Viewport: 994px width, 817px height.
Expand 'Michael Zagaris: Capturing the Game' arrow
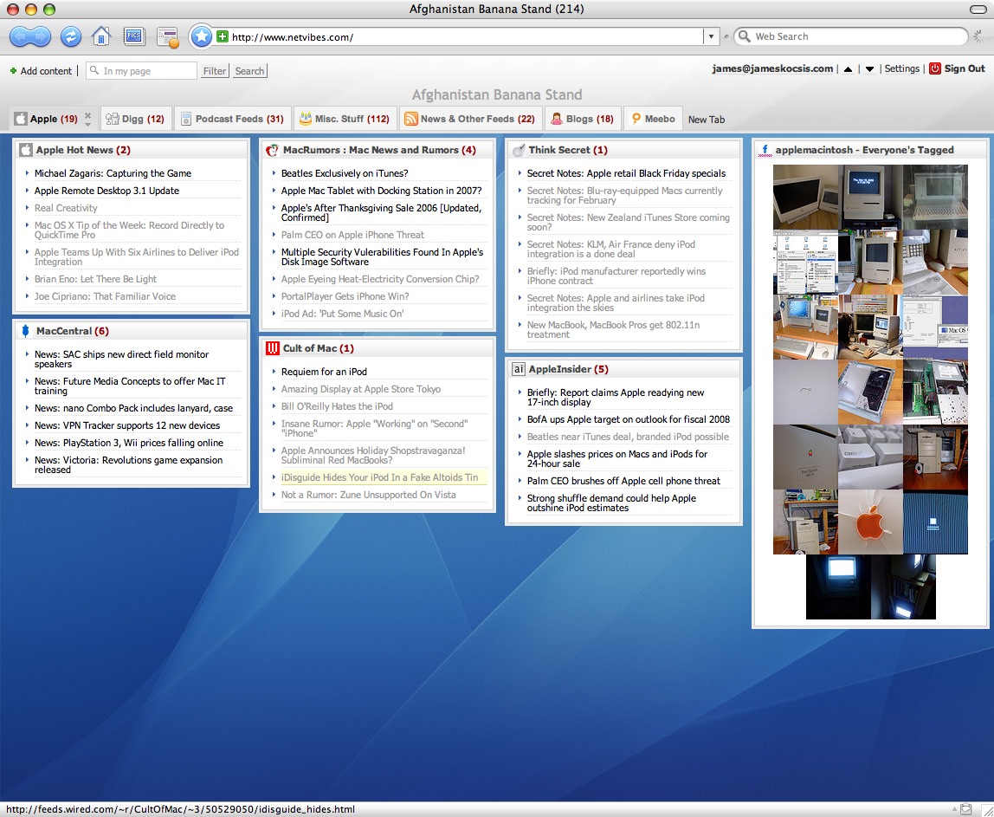[27, 172]
